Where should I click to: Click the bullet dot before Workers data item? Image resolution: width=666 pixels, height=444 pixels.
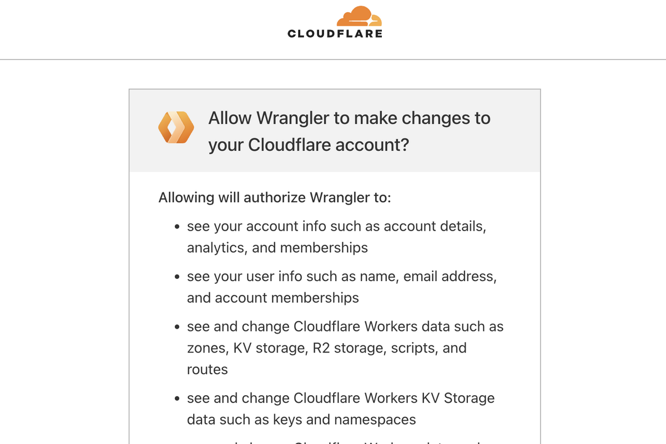176,327
